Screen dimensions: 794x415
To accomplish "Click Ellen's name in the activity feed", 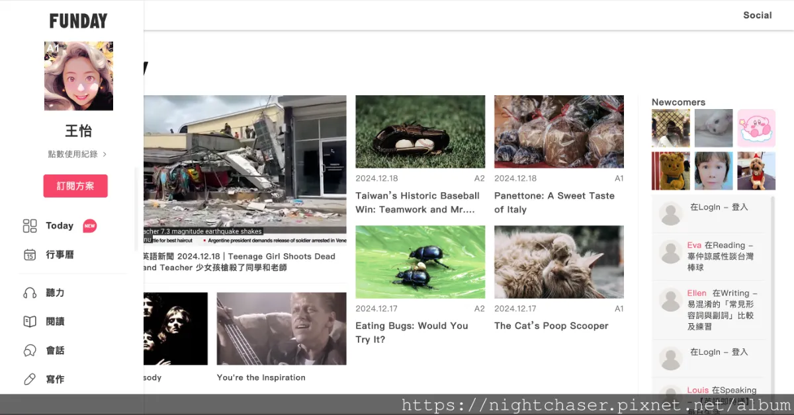I will click(697, 293).
